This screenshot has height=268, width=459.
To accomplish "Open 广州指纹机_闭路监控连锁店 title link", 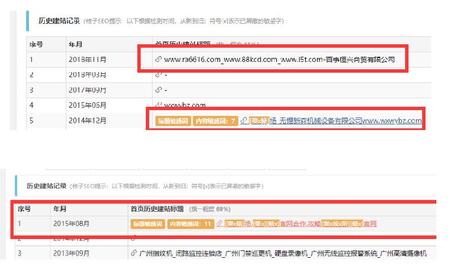I will coord(283,253).
